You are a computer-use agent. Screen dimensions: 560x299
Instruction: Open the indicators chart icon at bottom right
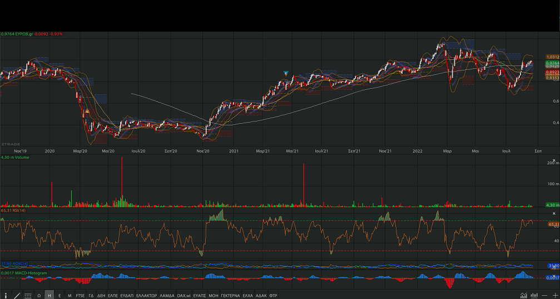coord(523,295)
